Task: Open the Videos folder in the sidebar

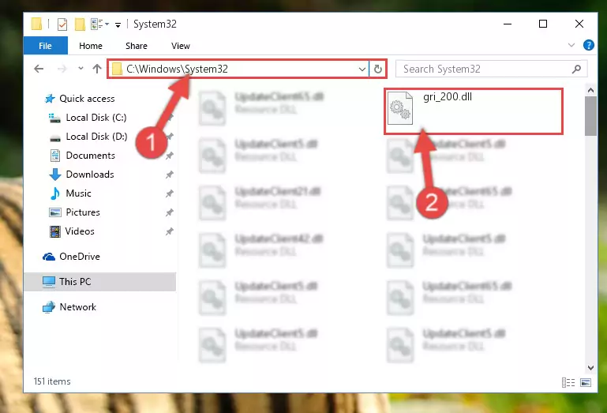Action: click(80, 231)
